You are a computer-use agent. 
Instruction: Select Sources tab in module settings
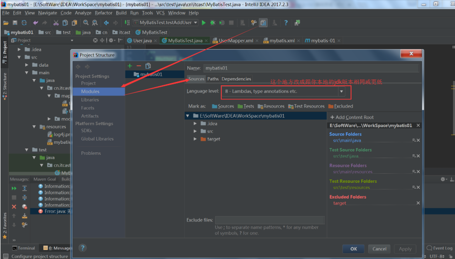pyautogui.click(x=196, y=79)
